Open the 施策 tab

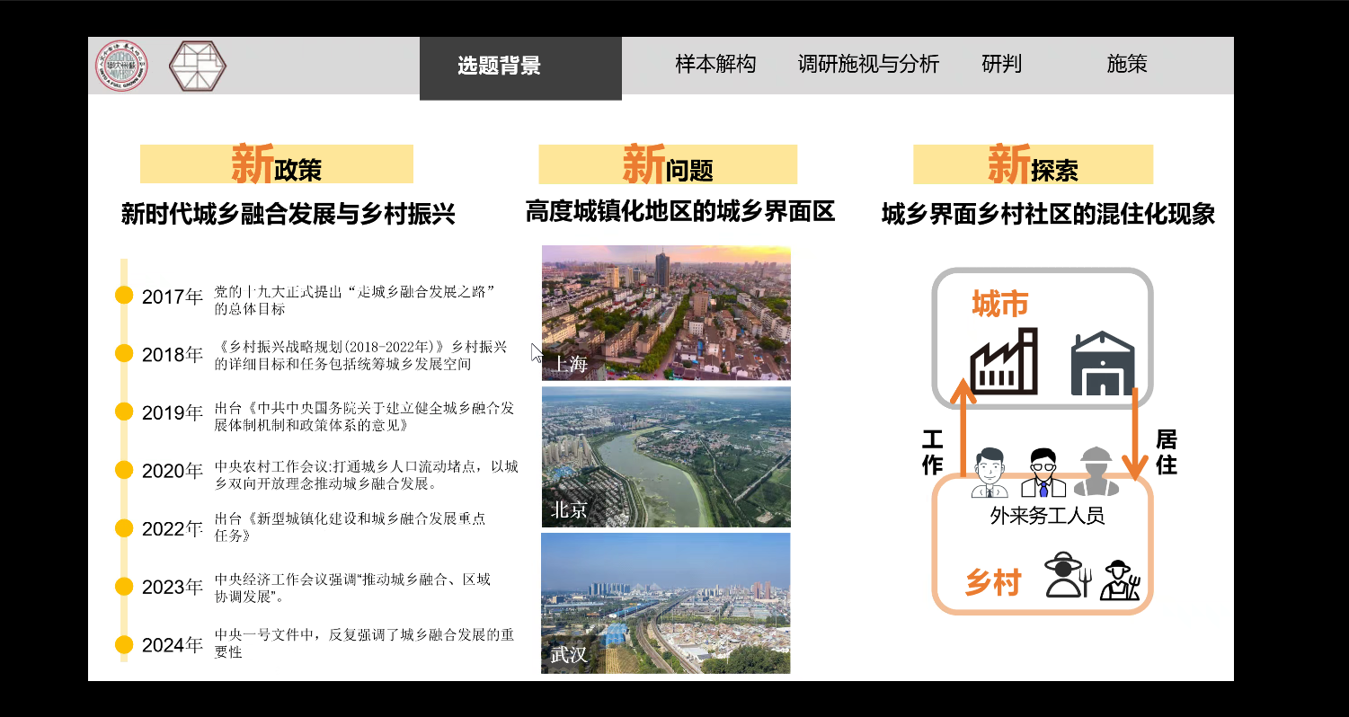point(1126,64)
